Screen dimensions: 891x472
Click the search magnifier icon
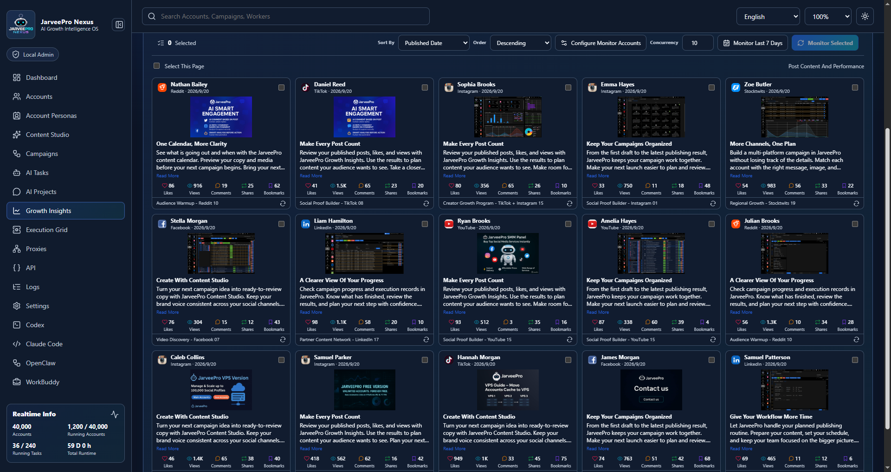tap(152, 16)
